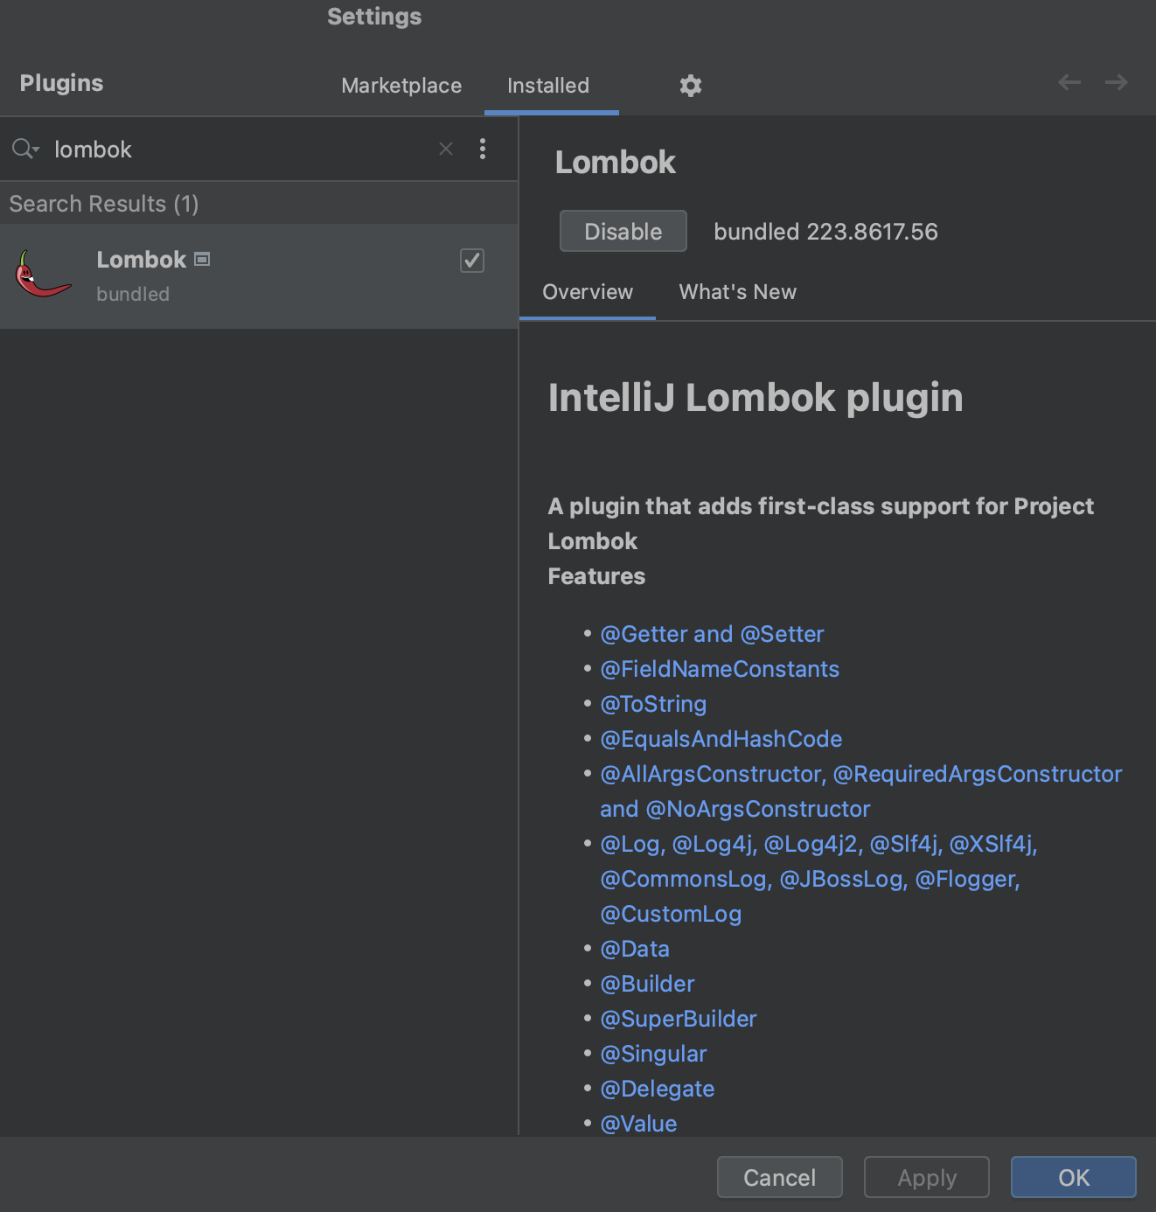Click the Plugins section label
This screenshot has height=1212, width=1156.
[x=61, y=83]
